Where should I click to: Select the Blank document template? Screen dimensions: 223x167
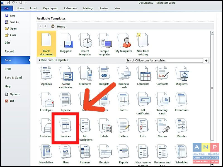(46, 44)
